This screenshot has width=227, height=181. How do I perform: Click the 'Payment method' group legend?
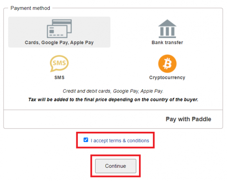pos(30,8)
